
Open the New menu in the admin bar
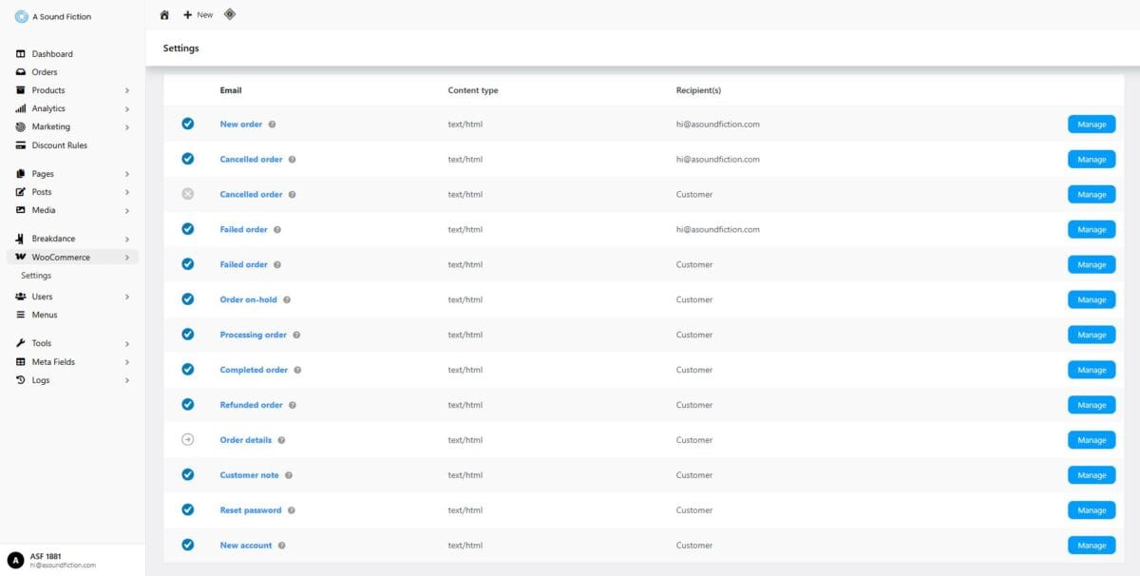click(197, 14)
